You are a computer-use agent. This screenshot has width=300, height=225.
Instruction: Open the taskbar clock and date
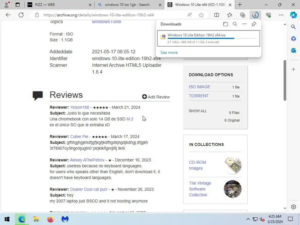pos(275,219)
